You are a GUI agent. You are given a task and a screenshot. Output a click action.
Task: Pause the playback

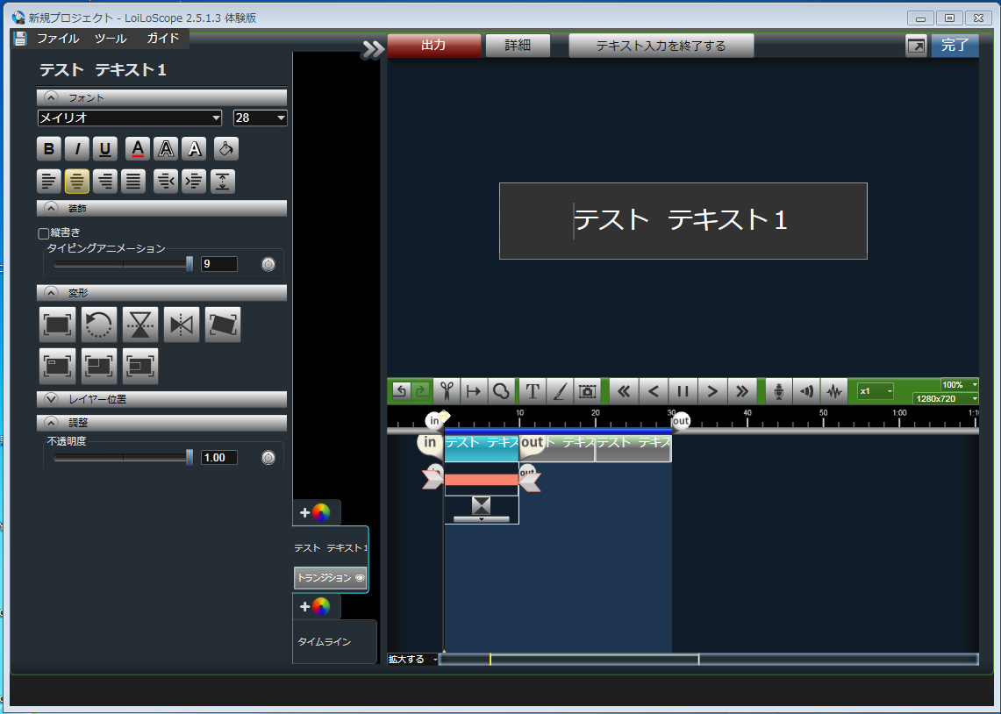683,391
